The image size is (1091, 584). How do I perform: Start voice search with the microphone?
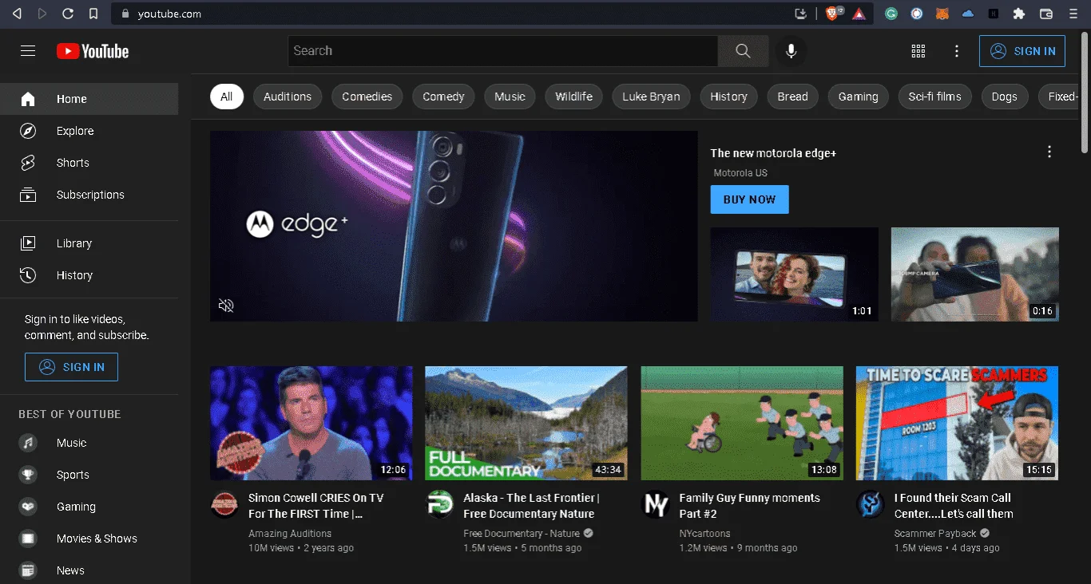pos(791,51)
